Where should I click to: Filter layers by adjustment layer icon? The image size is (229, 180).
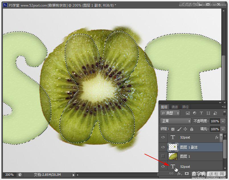click(x=195, y=113)
